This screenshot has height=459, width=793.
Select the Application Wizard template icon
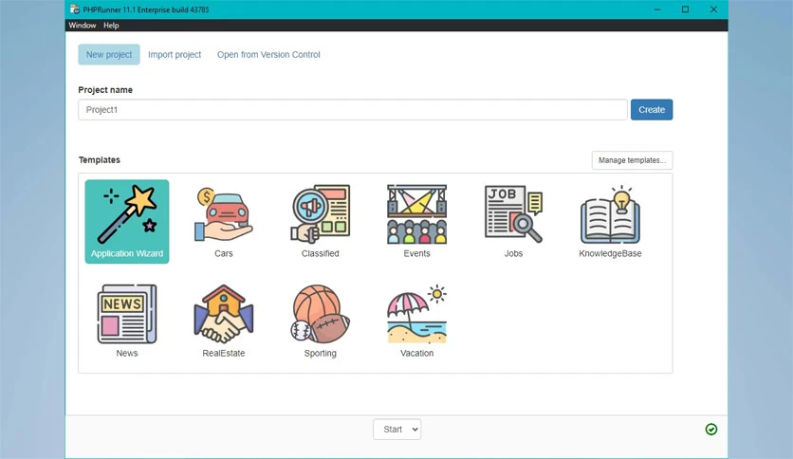tap(127, 215)
